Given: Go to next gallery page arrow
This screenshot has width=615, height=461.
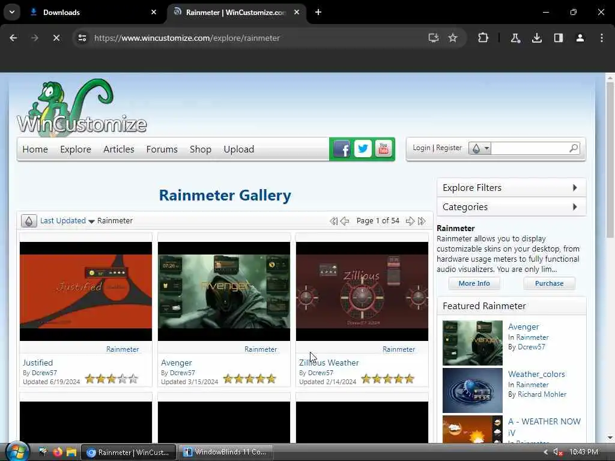Looking at the screenshot, I should coord(410,221).
